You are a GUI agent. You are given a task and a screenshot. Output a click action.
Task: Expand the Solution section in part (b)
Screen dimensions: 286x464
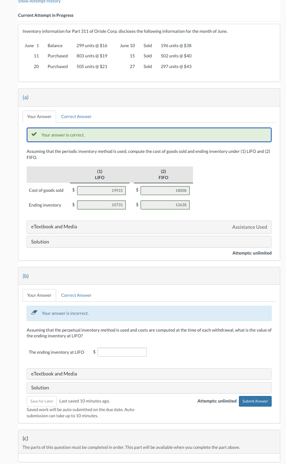(40, 388)
